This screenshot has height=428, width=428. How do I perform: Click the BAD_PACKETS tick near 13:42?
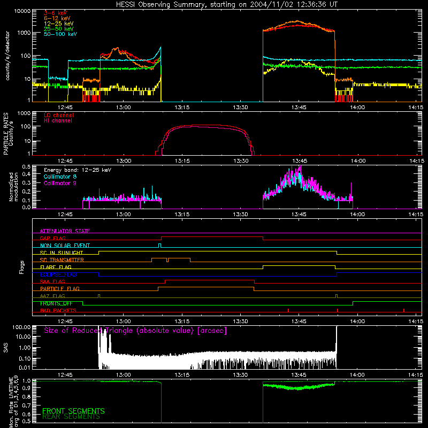click(288, 310)
